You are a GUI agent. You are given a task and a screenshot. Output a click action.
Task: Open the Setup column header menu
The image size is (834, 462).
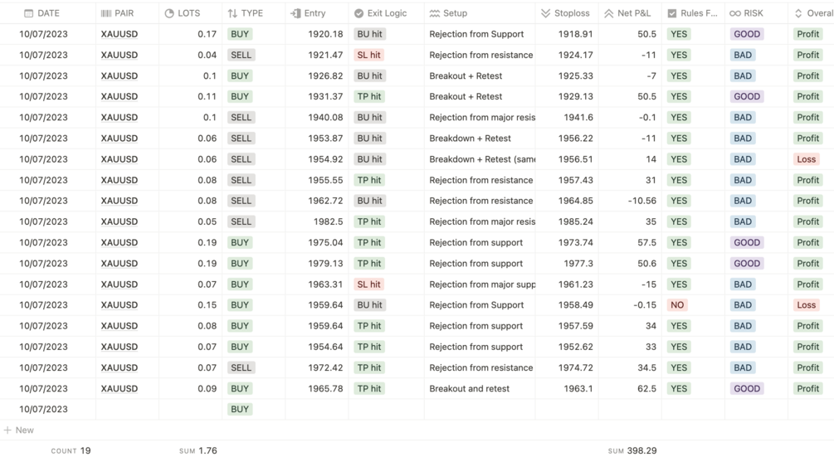click(455, 13)
